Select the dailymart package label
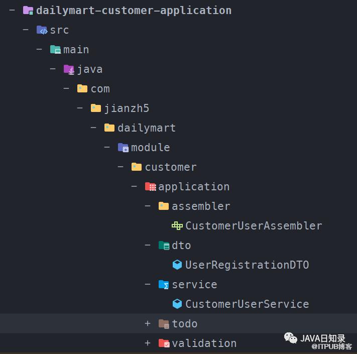This screenshot has height=354, width=357. pos(147,128)
